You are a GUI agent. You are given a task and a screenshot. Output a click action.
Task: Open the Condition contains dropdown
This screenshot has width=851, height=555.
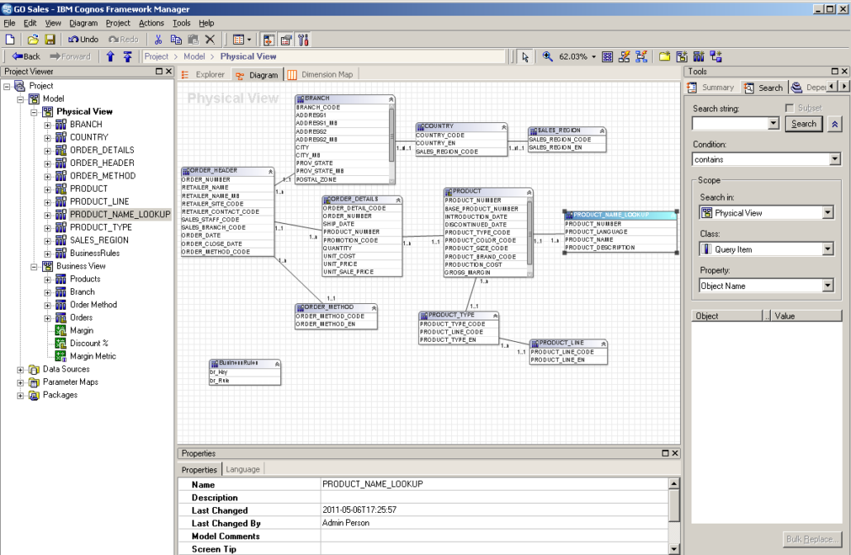834,159
